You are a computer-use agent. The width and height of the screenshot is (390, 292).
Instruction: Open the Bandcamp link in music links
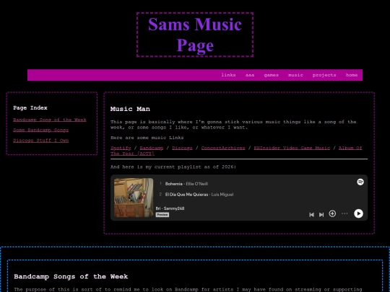tap(151, 148)
